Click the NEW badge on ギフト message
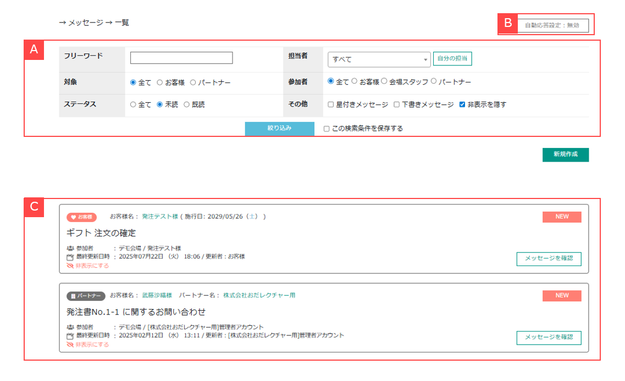The height and width of the screenshot is (381, 625). click(x=562, y=217)
